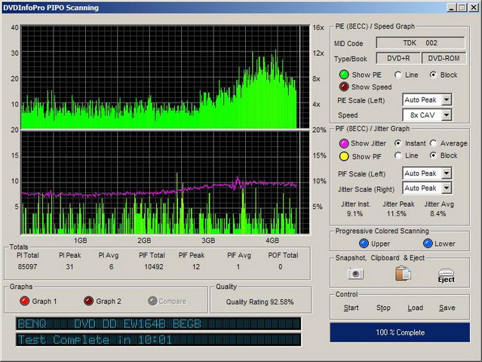Open the PIE Scale (Left) dropdown

447,100
